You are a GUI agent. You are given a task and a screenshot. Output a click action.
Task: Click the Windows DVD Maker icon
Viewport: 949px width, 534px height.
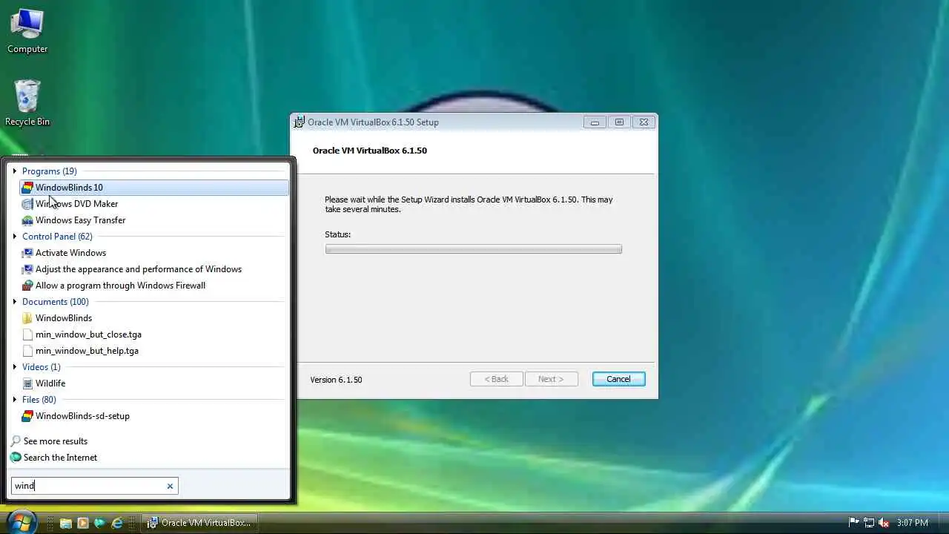point(27,204)
